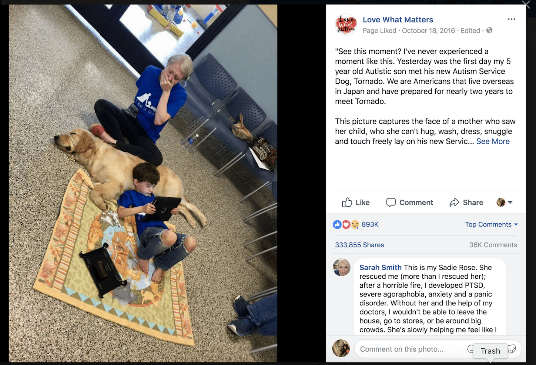Expand the Top Comments sort dropdown
The image size is (536, 365).
[492, 224]
